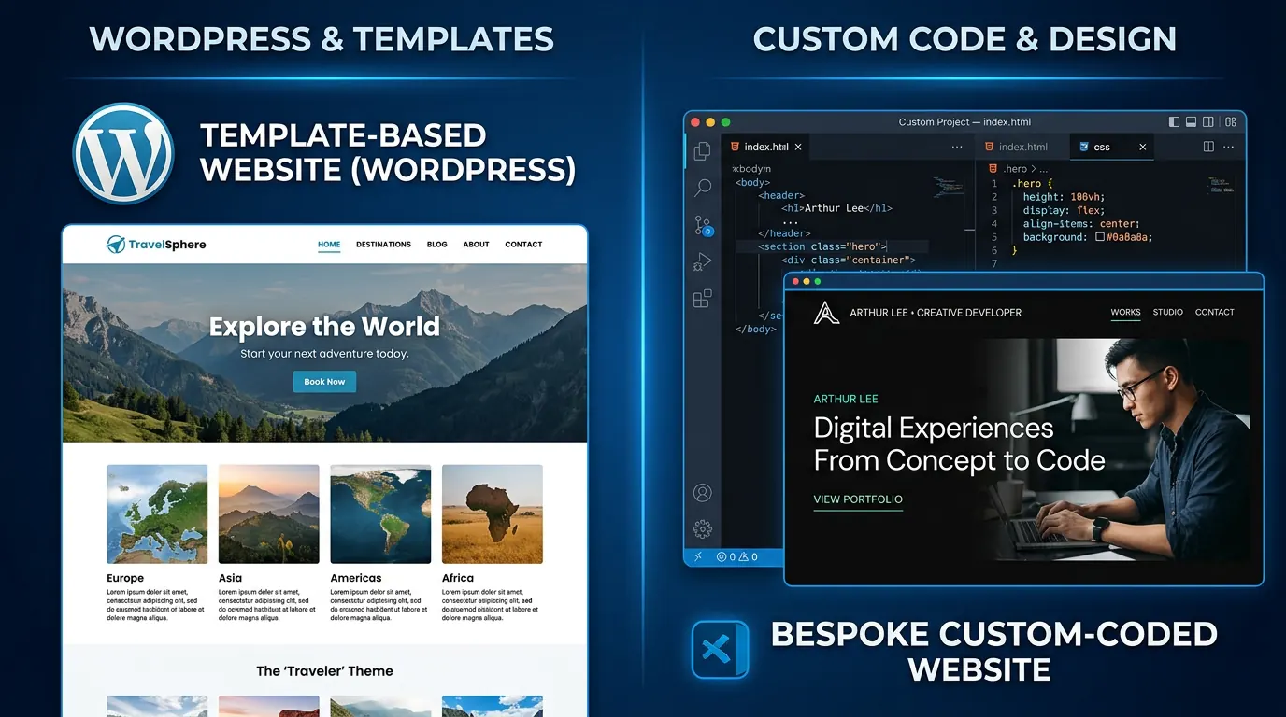Screen dimensions: 1286x717
Task: Open DESTINATIONS in the TravelSphere navigation
Action: coord(383,245)
